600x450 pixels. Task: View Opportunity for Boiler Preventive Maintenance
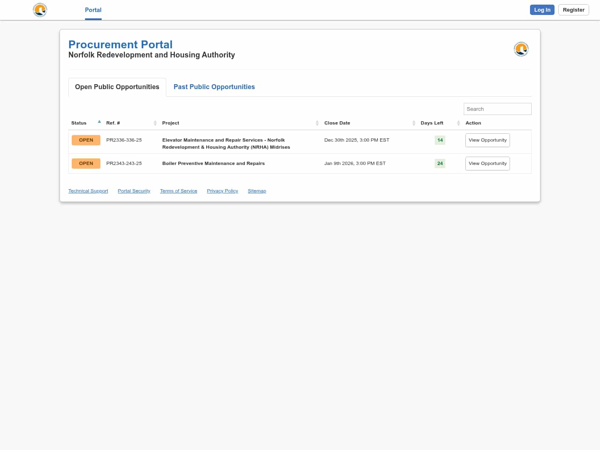click(487, 164)
